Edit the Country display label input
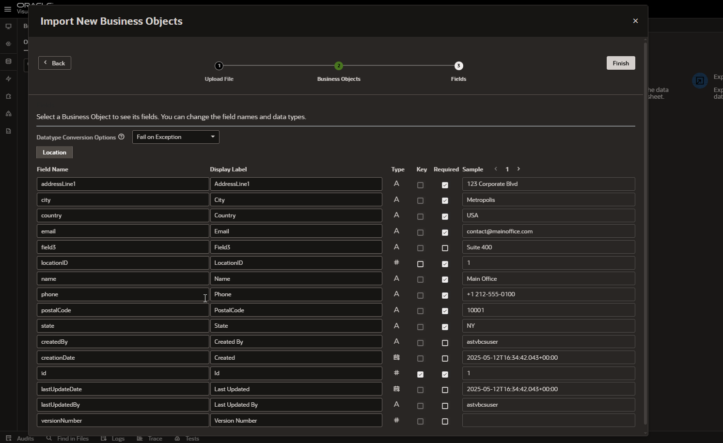 pos(296,215)
